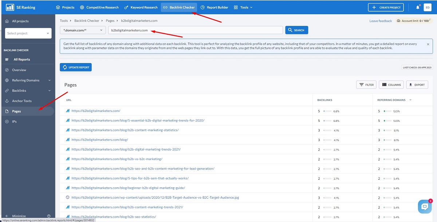
Task: Open the ED account avatar
Action: click(428, 7)
